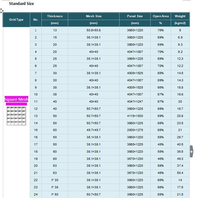Click the No. column header
The image size is (199, 198).
coord(35,20)
